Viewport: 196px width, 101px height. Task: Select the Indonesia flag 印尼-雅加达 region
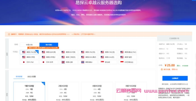click(x=127, y=62)
